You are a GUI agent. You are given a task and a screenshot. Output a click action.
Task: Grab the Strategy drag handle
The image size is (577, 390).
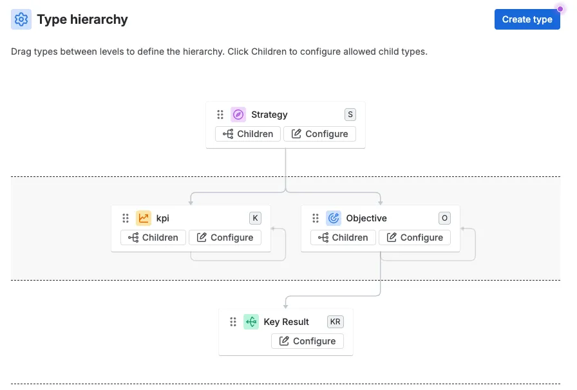coord(220,115)
